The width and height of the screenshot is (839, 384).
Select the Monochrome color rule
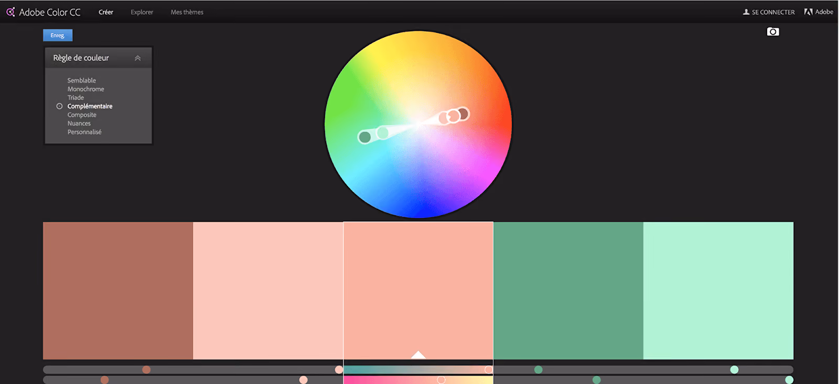tap(85, 89)
